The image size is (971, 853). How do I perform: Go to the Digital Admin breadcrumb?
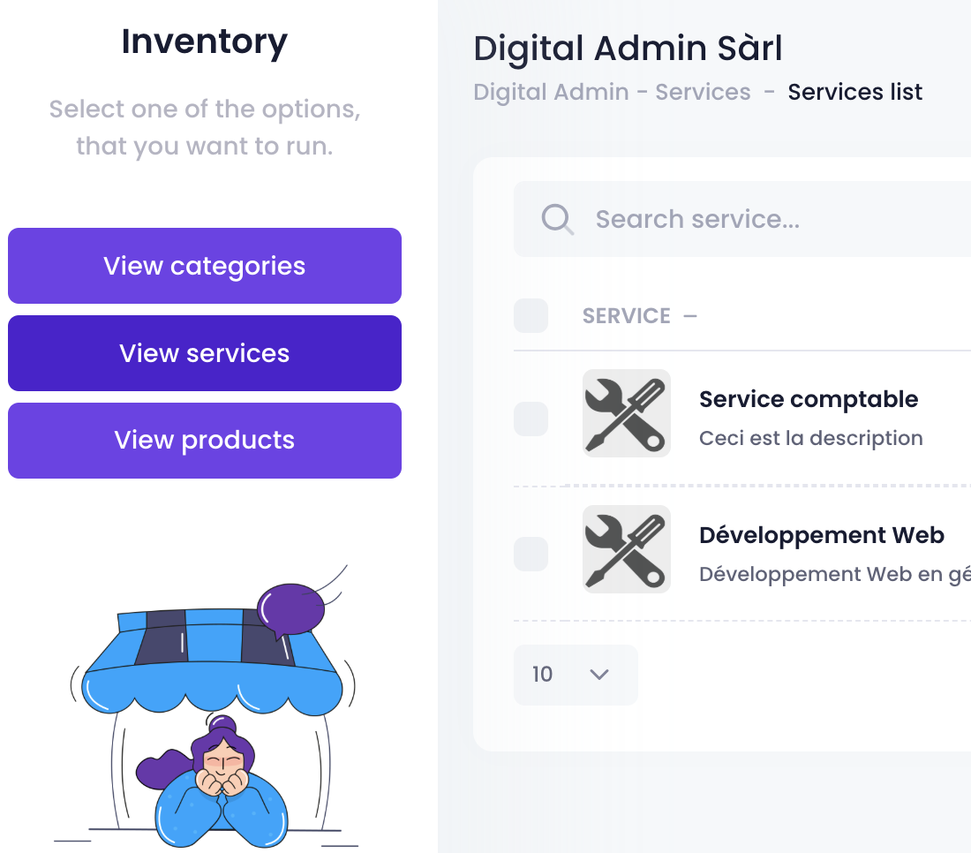coord(551,92)
